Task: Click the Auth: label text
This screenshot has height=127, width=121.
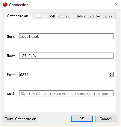Action: point(12,94)
